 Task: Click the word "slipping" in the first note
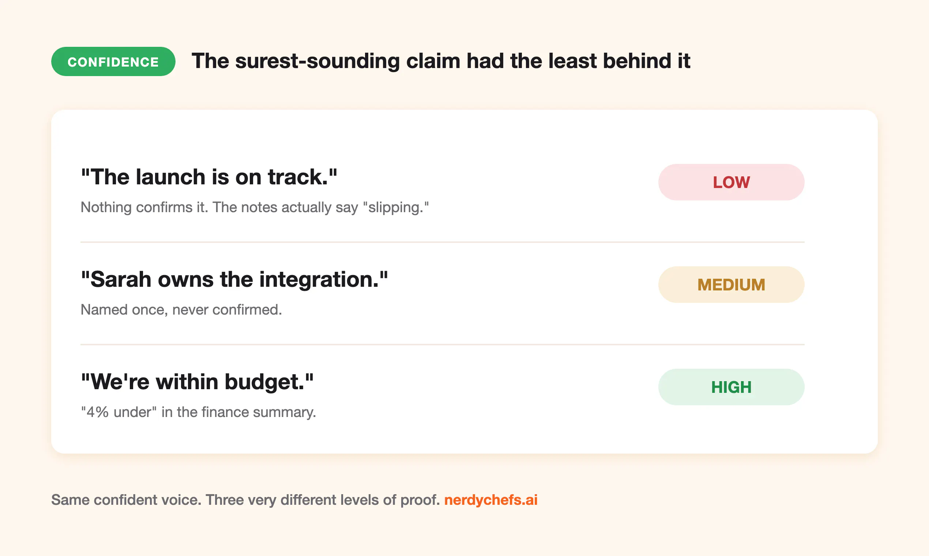(x=396, y=207)
